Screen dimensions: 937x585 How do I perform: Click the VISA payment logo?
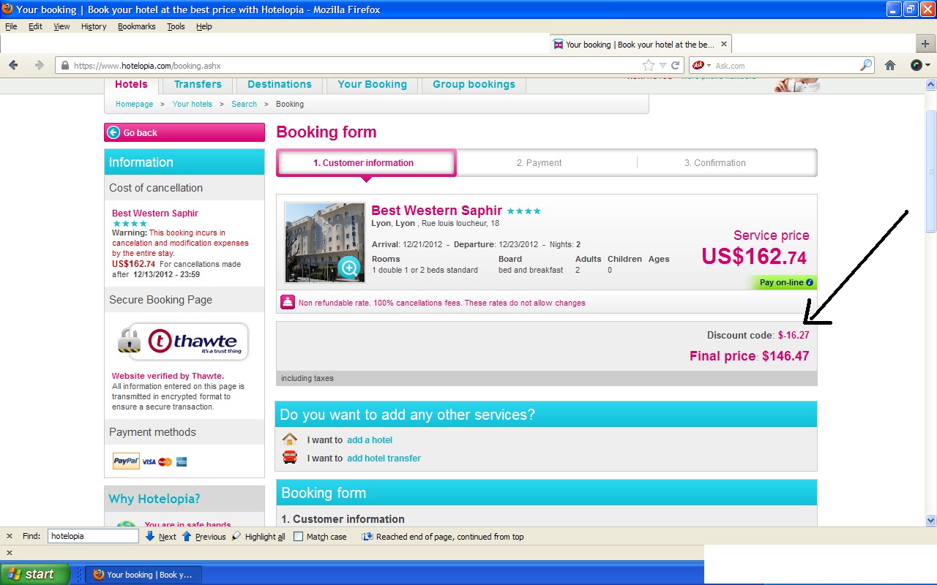tap(149, 462)
